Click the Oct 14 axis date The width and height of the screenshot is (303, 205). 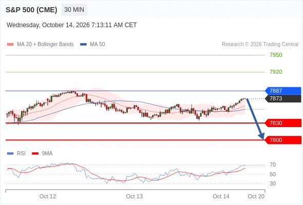(221, 196)
